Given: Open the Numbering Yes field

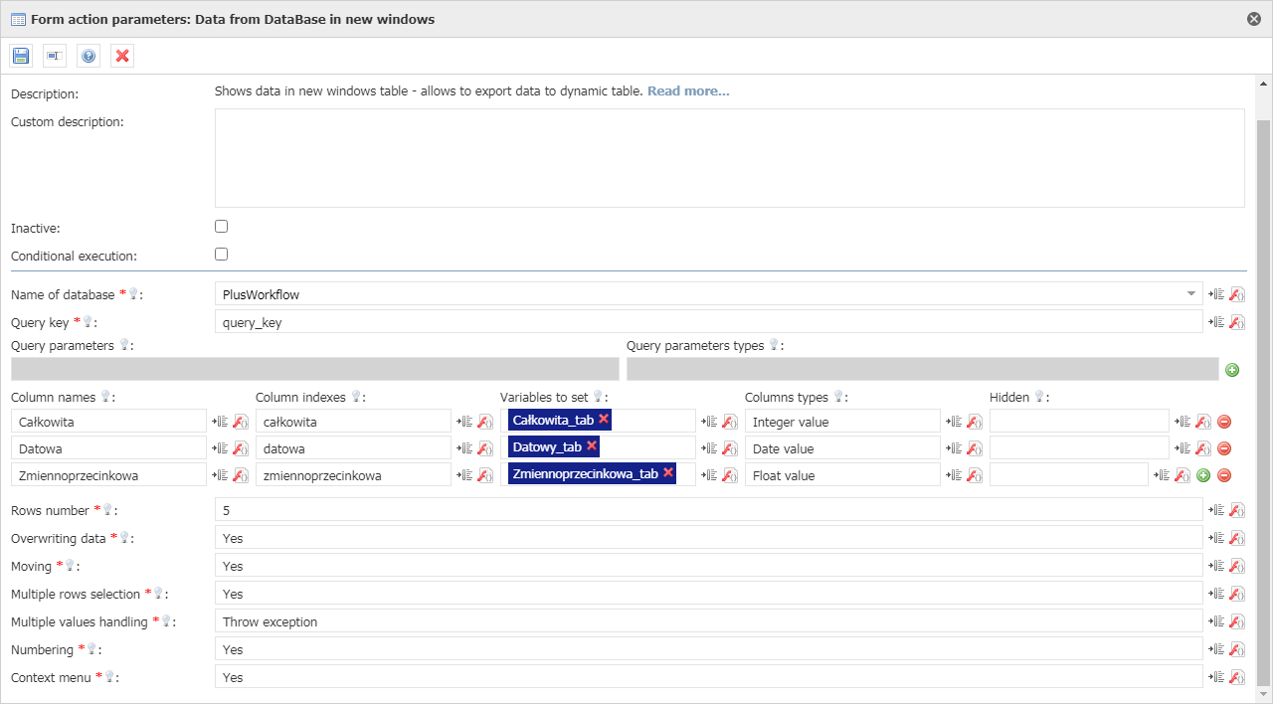Looking at the screenshot, I should tap(708, 649).
